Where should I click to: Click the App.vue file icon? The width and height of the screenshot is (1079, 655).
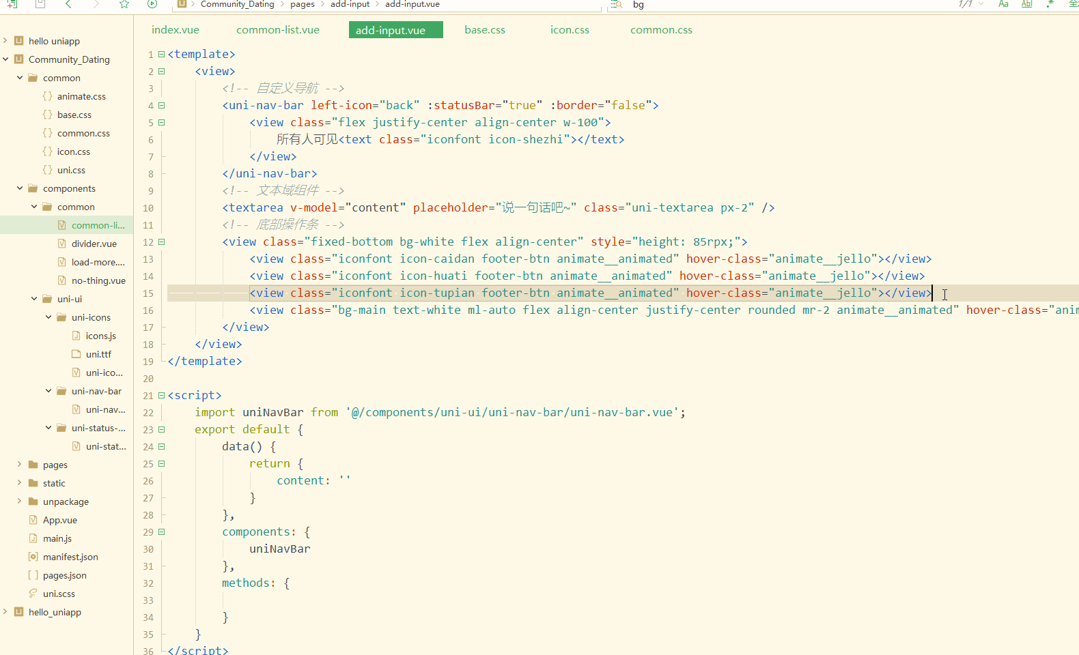[x=33, y=520]
